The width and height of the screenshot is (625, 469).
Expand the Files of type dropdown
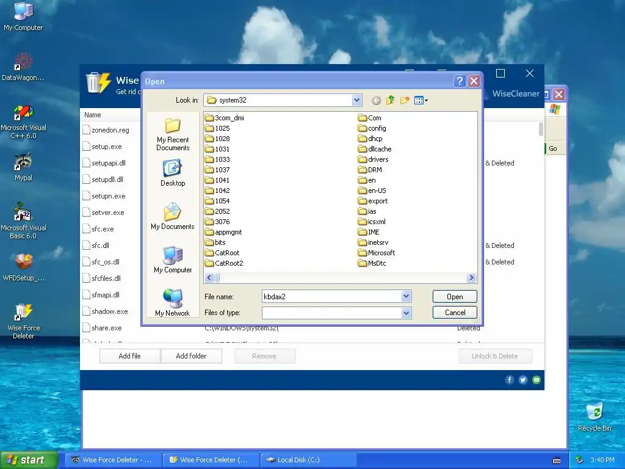(x=406, y=313)
